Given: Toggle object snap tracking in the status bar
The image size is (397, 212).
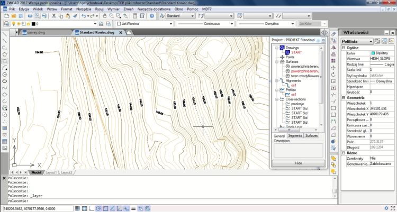Looking at the screenshot, I should point(112,208).
